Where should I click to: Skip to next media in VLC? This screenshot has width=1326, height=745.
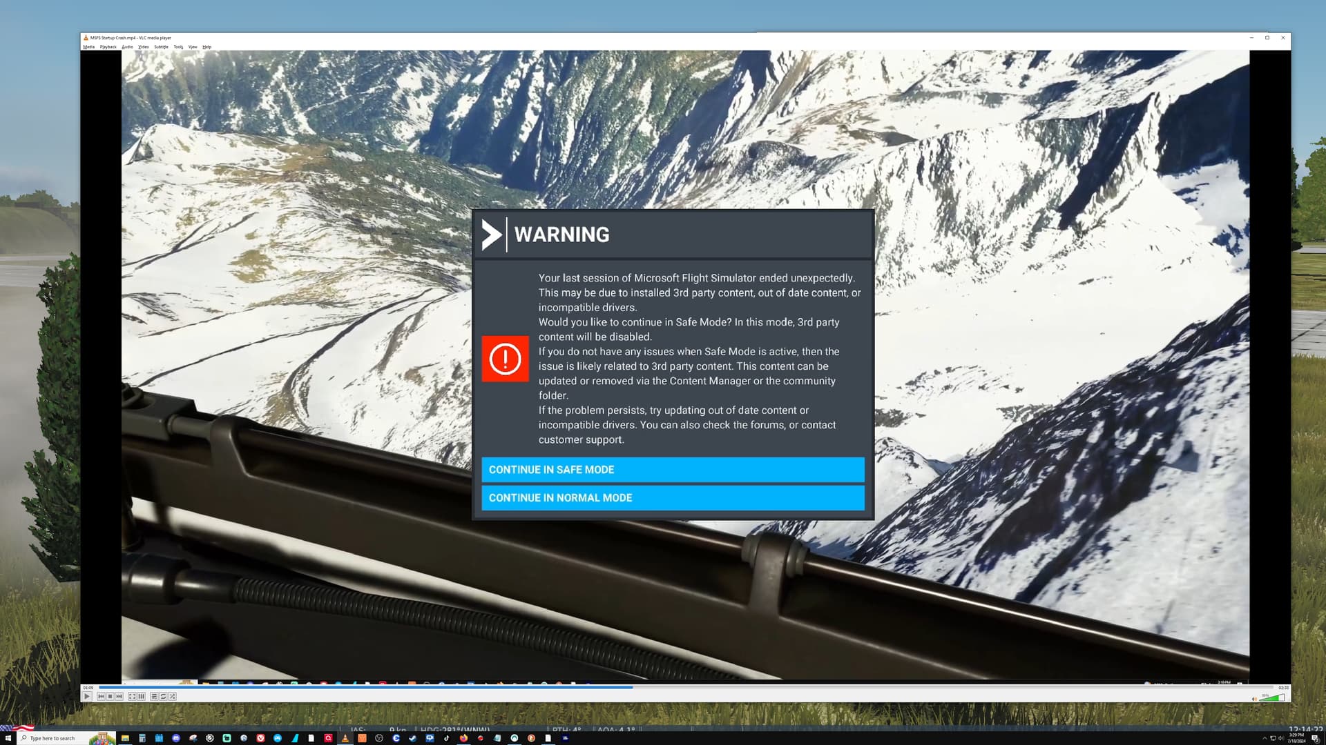coord(119,697)
